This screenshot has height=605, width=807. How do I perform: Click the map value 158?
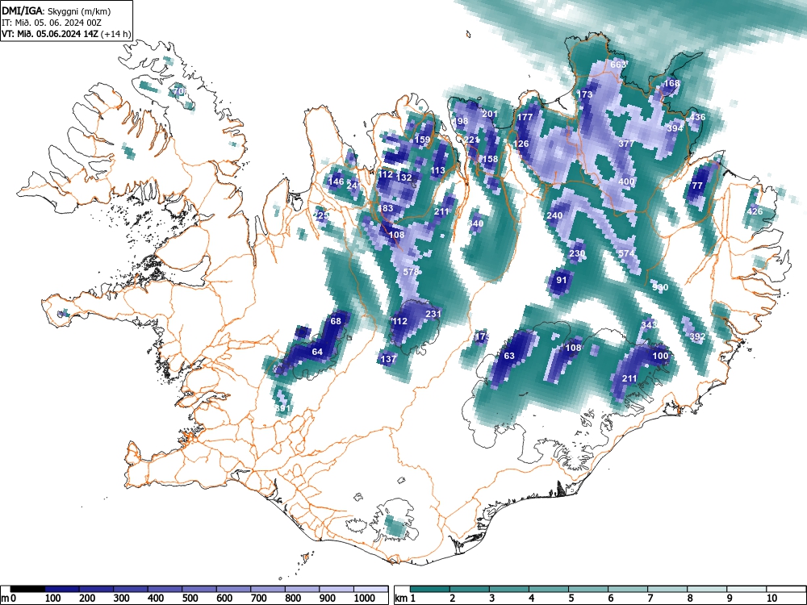pyautogui.click(x=490, y=159)
